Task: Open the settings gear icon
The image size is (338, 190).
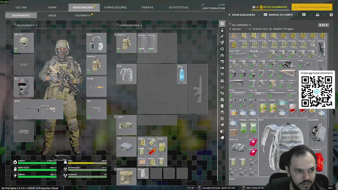Action: pyautogui.click(x=331, y=15)
